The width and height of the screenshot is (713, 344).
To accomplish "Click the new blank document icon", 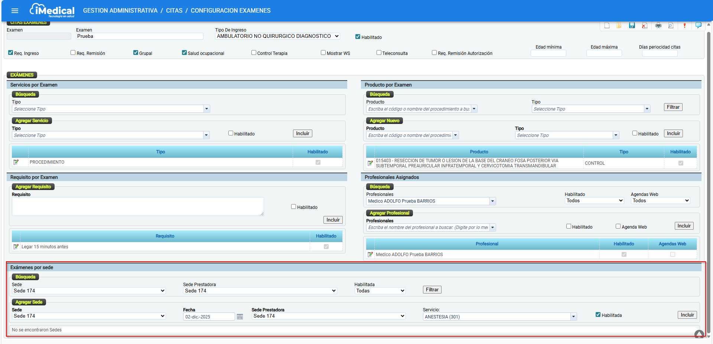I will 607,26.
